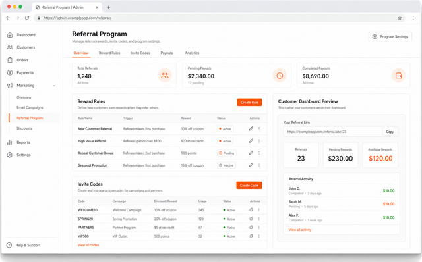
Task: Open more actions for Seasonal Promotion
Action: [x=259, y=165]
